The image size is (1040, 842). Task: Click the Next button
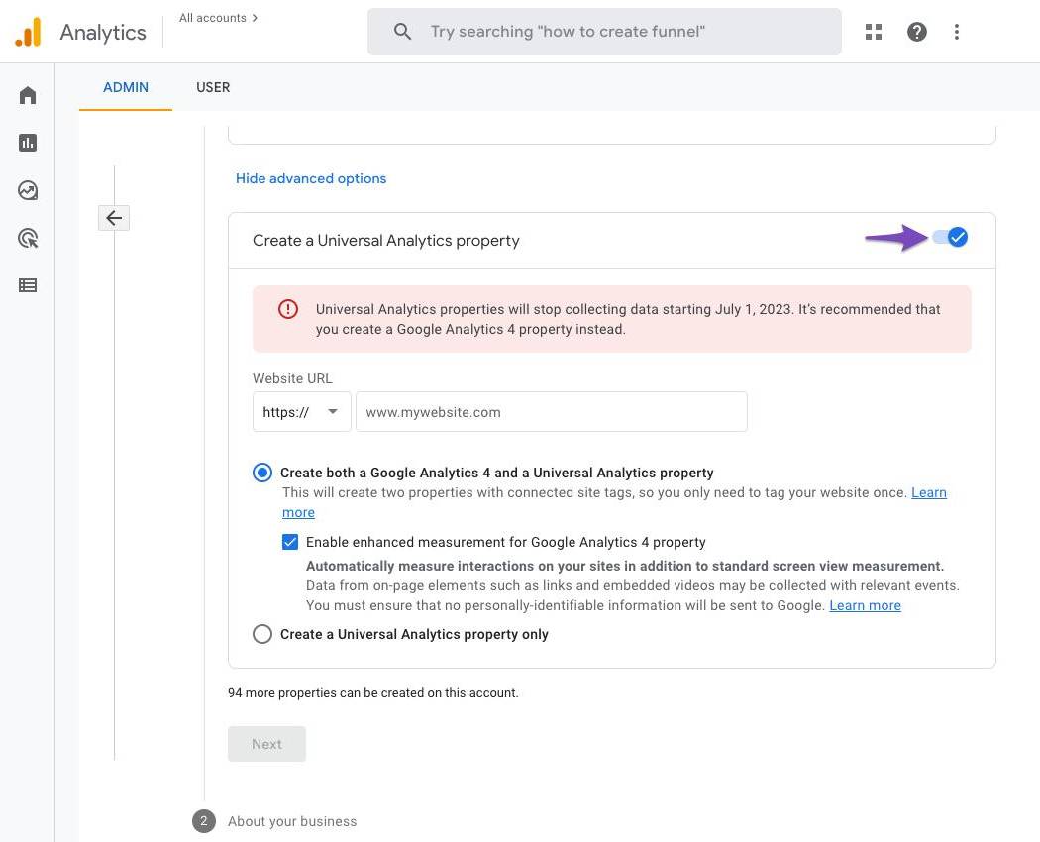coord(266,744)
